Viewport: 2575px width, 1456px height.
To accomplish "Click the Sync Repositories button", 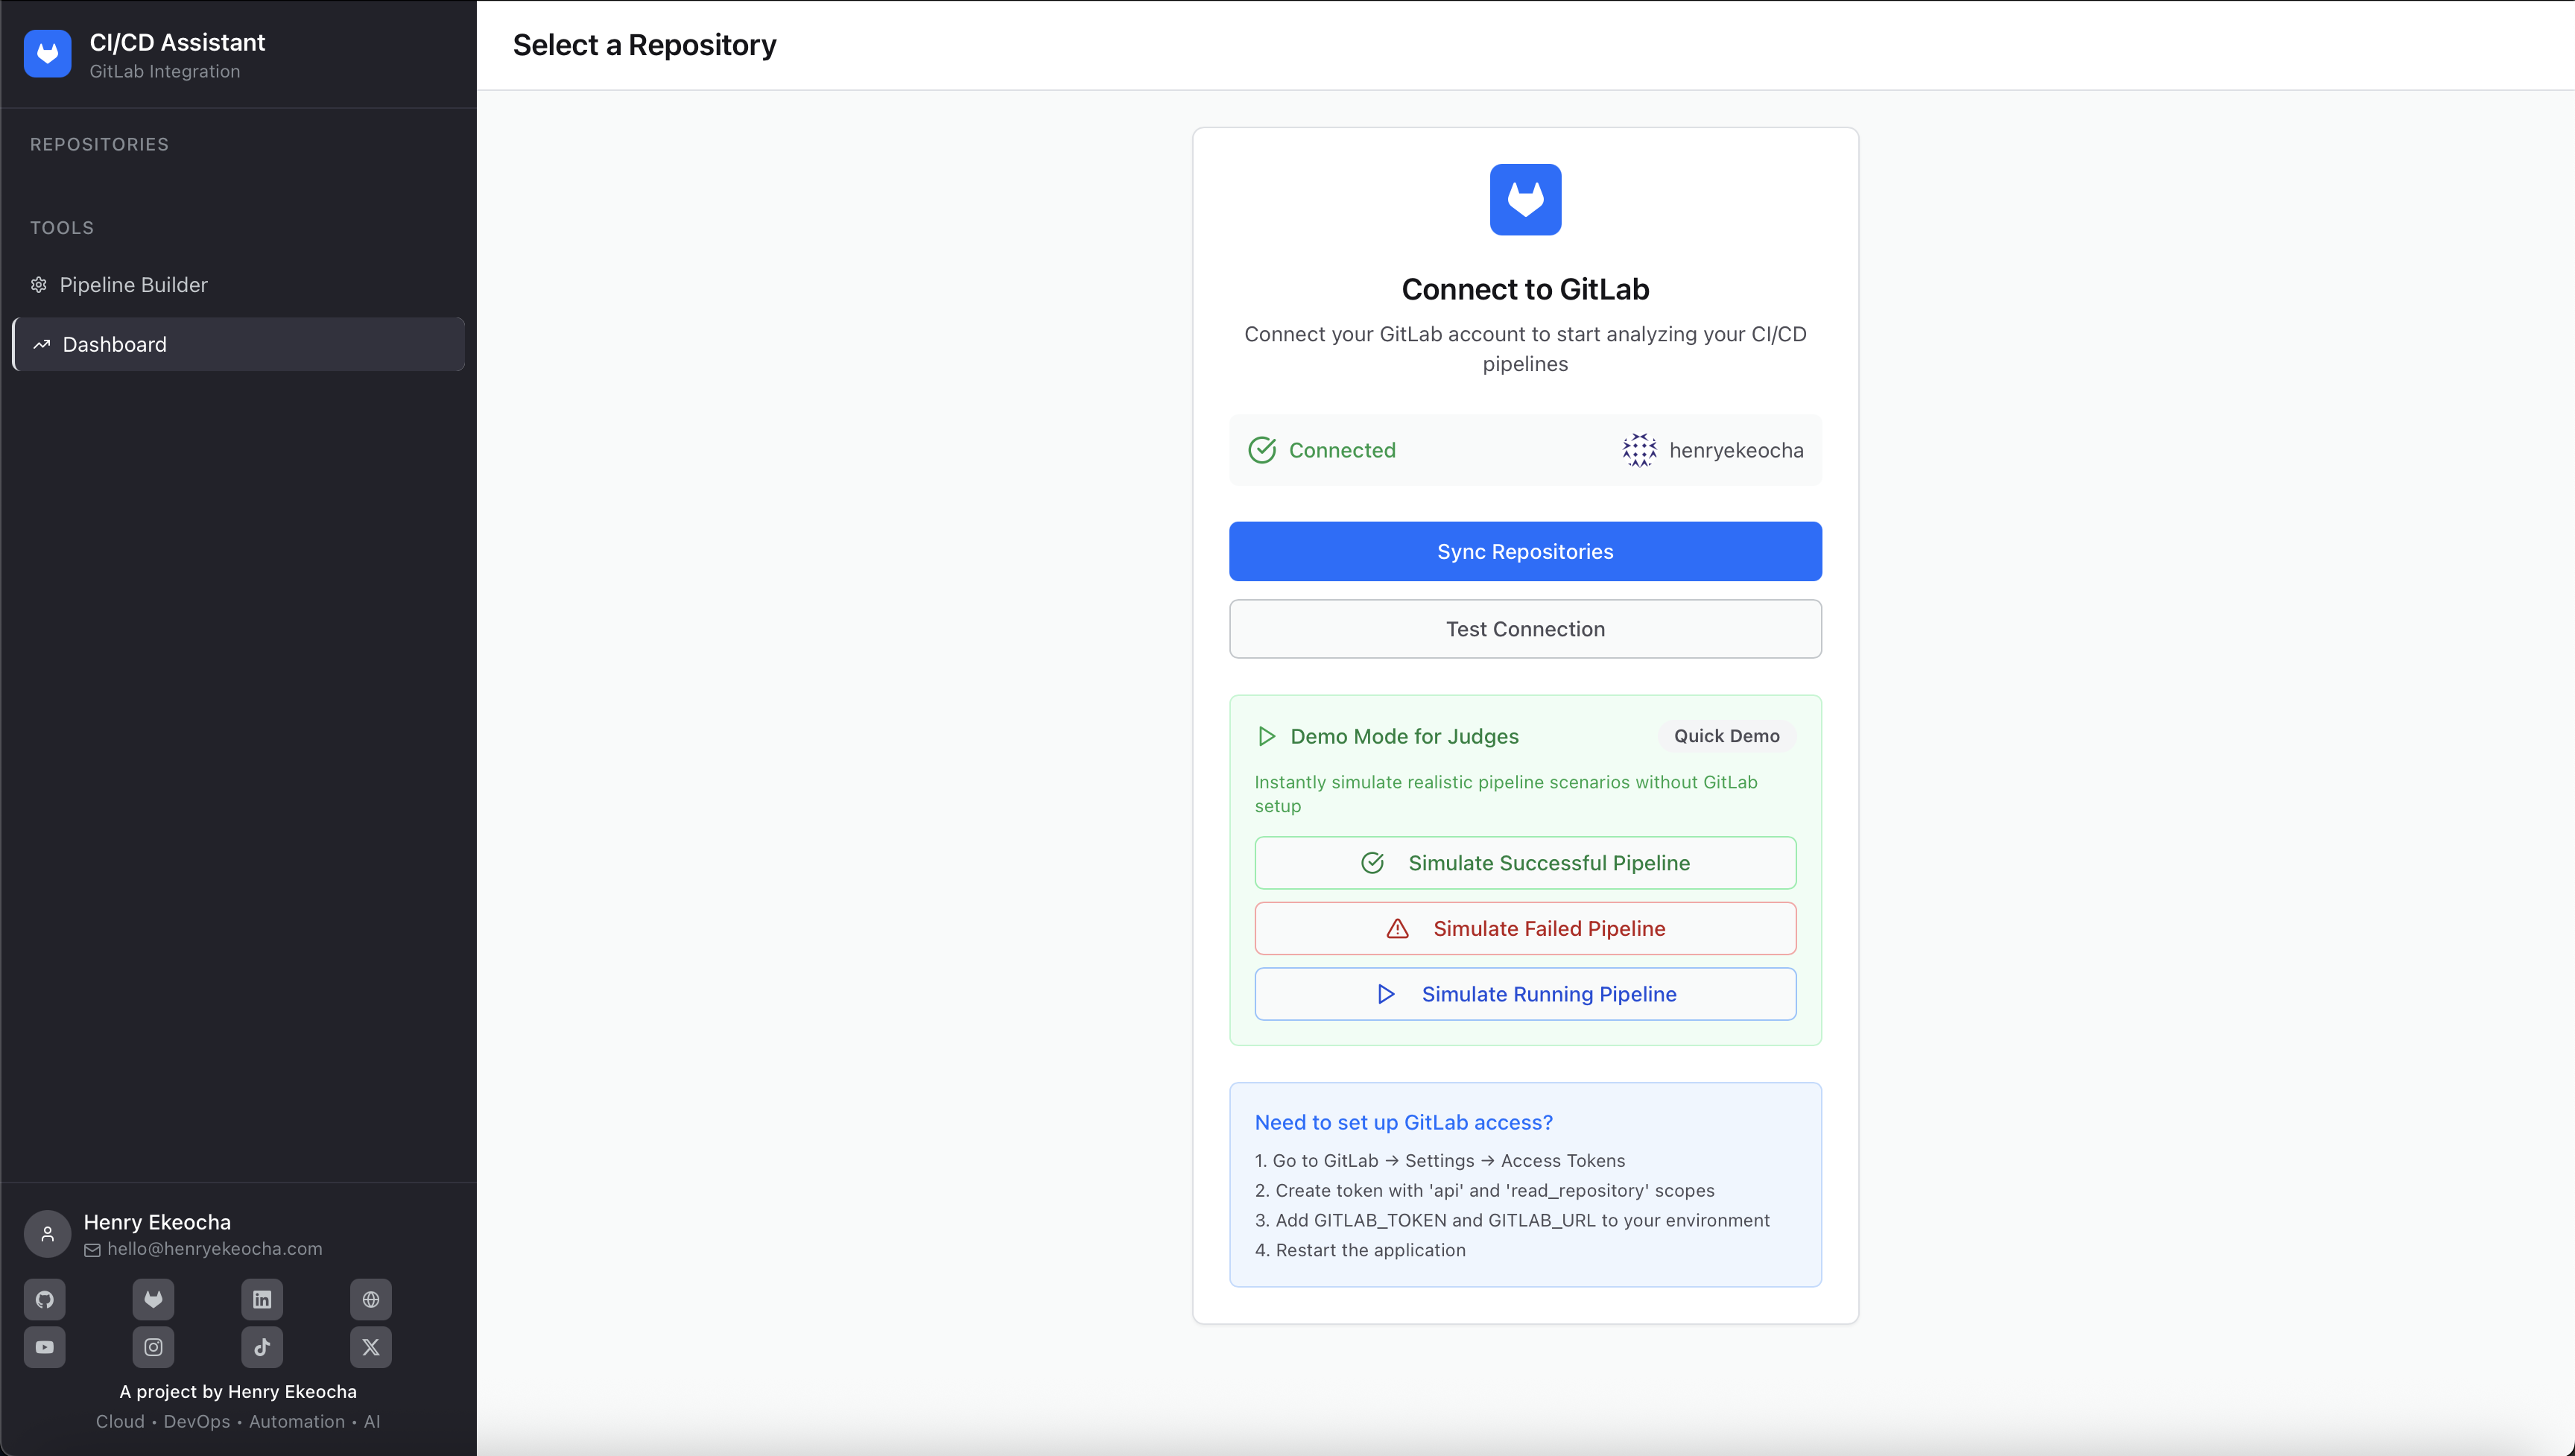I will pos(1524,551).
